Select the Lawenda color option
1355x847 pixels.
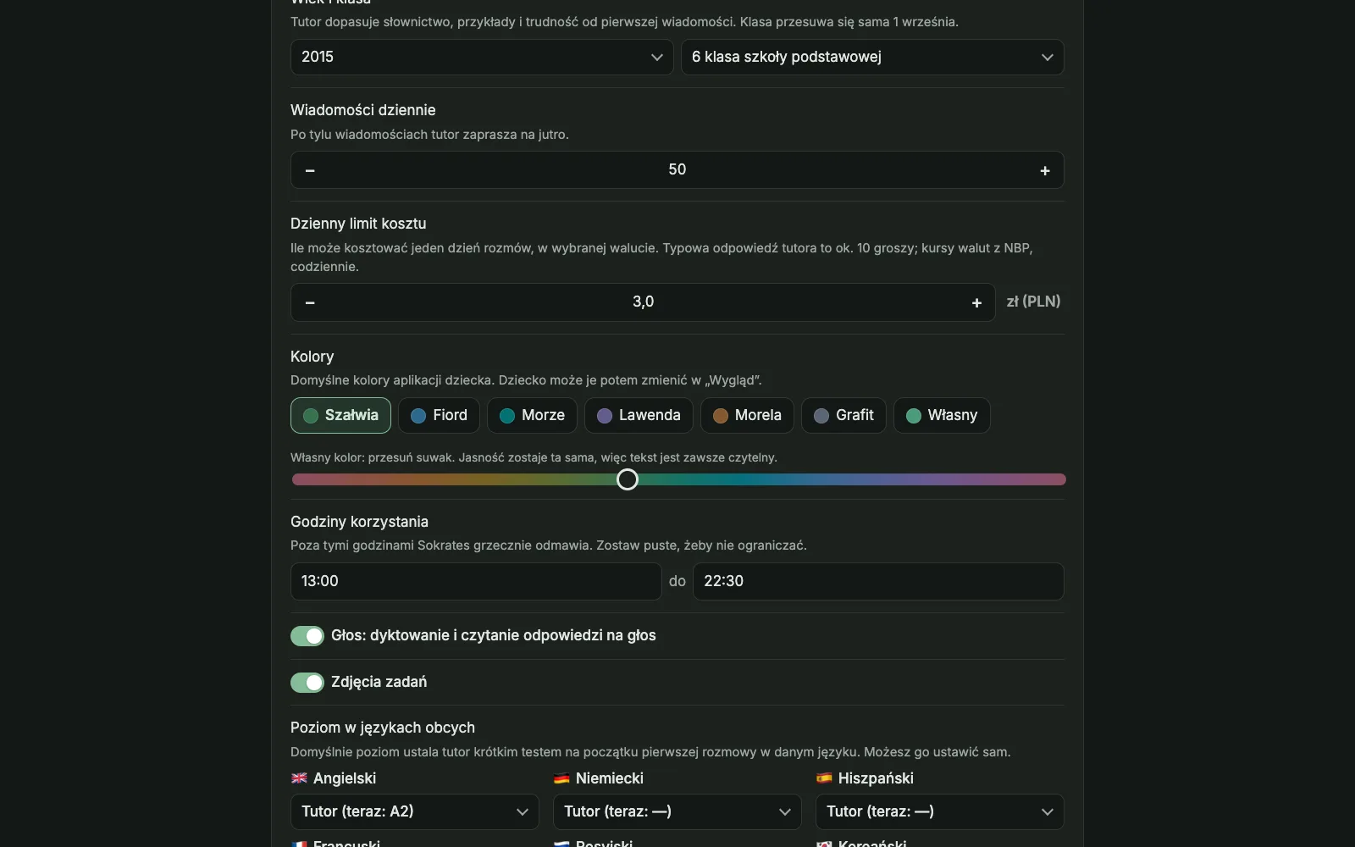(x=639, y=415)
